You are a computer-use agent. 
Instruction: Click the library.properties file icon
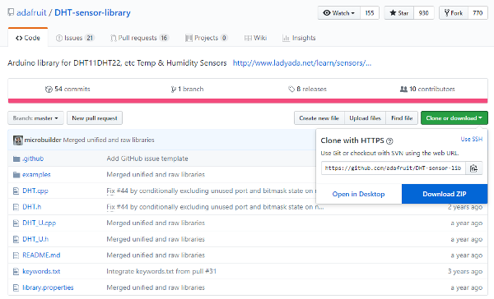tap(16, 287)
